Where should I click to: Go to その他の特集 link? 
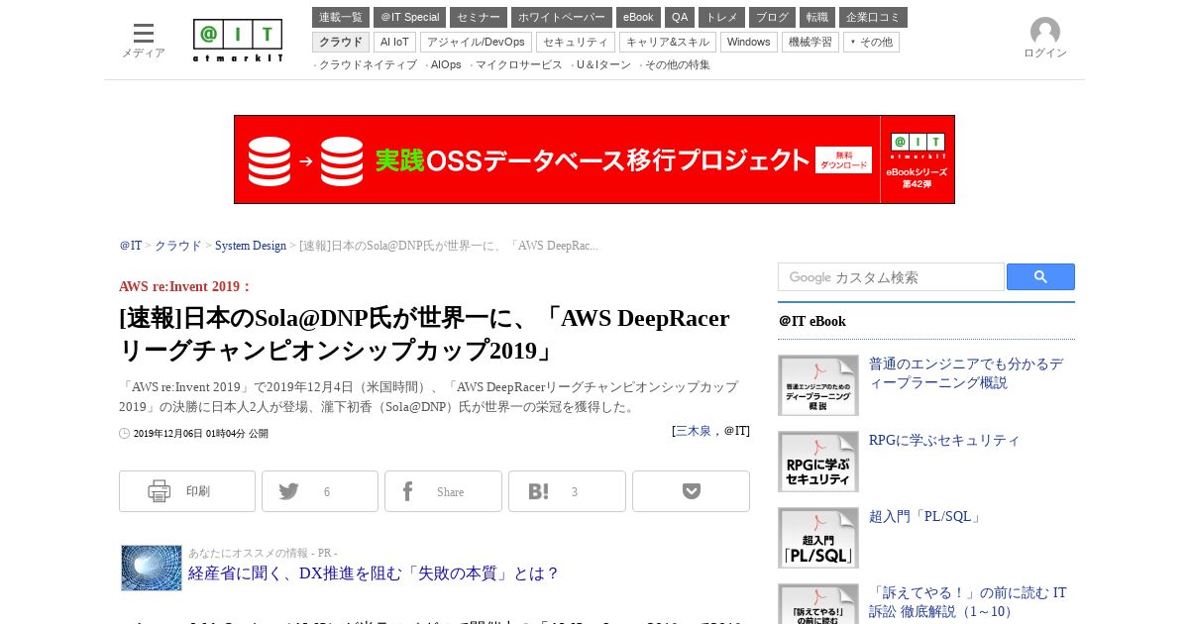(x=678, y=65)
